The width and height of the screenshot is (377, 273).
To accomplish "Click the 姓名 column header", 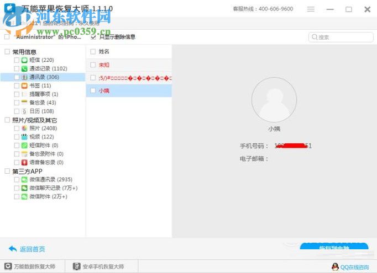I will [x=104, y=52].
